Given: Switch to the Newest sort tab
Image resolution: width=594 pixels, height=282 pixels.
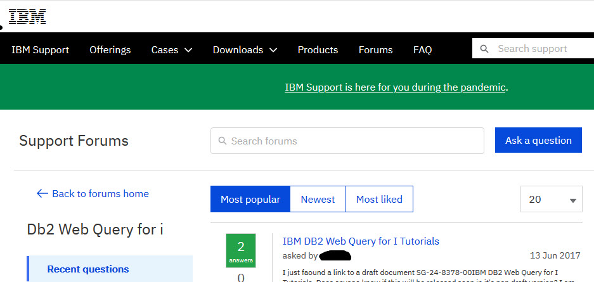Looking at the screenshot, I should click(318, 199).
